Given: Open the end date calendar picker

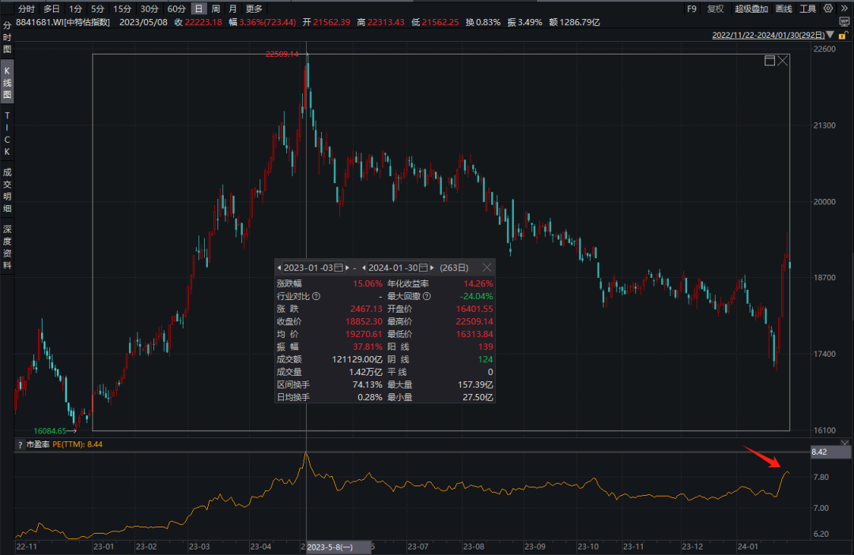Looking at the screenshot, I should 423,268.
